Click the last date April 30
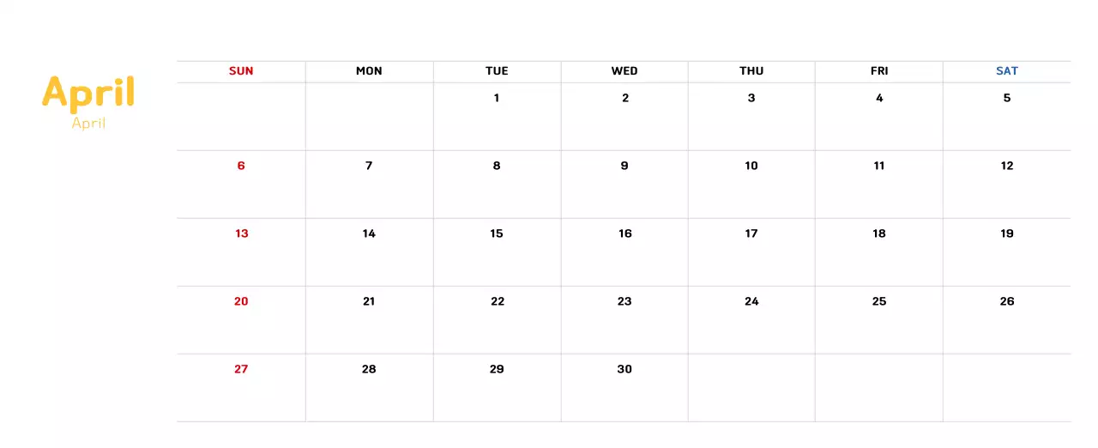Screen dimensions: 1098x448 point(624,369)
